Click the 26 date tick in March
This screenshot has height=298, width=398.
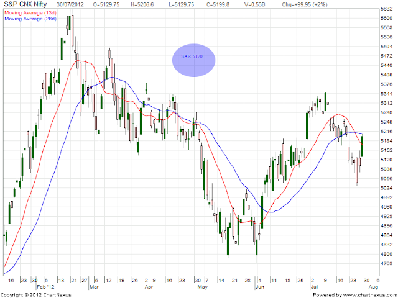[135, 280]
